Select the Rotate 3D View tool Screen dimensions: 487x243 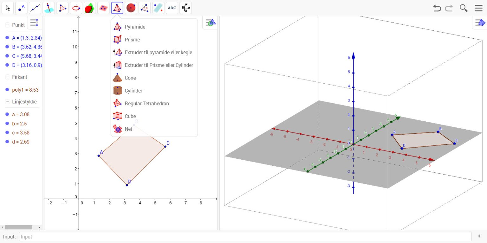tap(185, 8)
